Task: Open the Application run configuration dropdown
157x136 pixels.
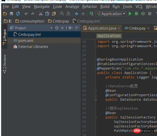Action: (x=111, y=14)
